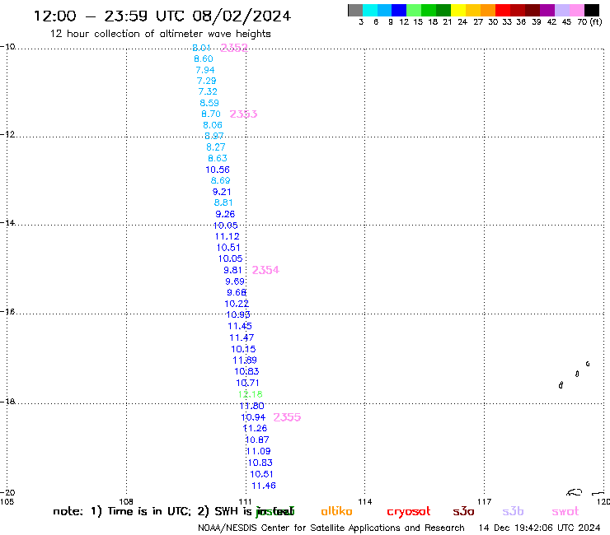
Task: Select the 8.63 reading
Action: point(218,158)
